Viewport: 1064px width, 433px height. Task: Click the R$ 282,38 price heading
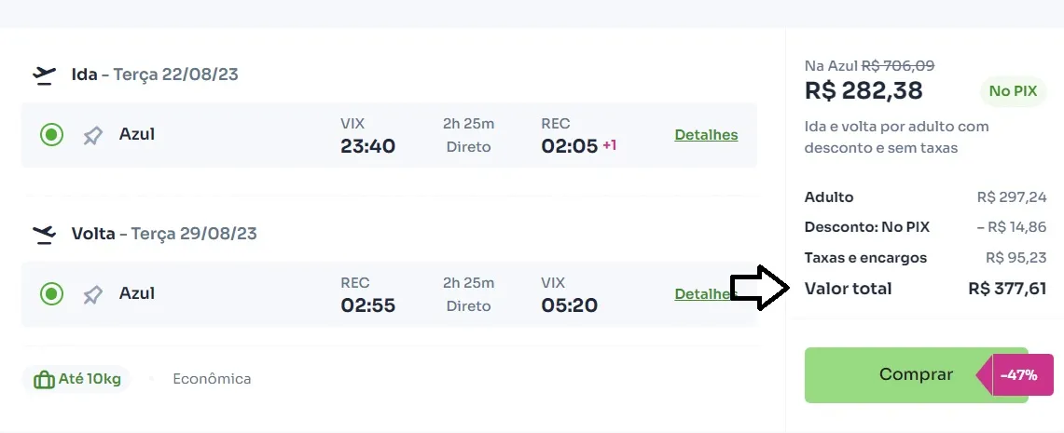tap(864, 90)
